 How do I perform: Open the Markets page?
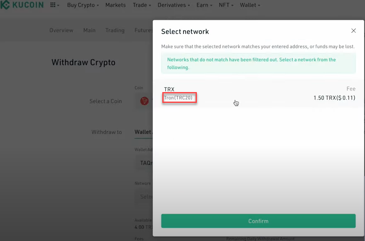tap(115, 5)
